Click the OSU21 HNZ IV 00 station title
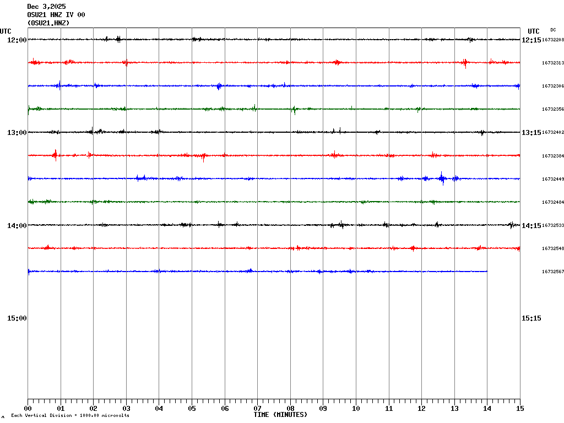 [56, 15]
